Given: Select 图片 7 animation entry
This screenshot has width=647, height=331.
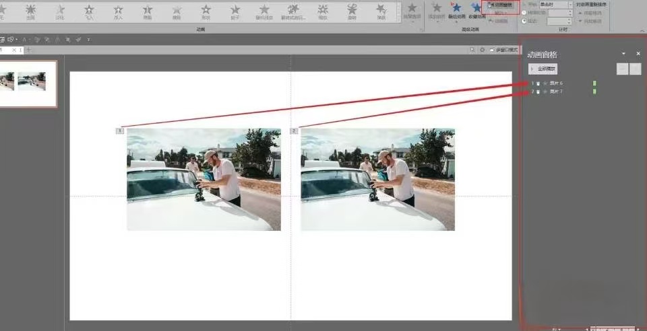Looking at the screenshot, I should 556,91.
